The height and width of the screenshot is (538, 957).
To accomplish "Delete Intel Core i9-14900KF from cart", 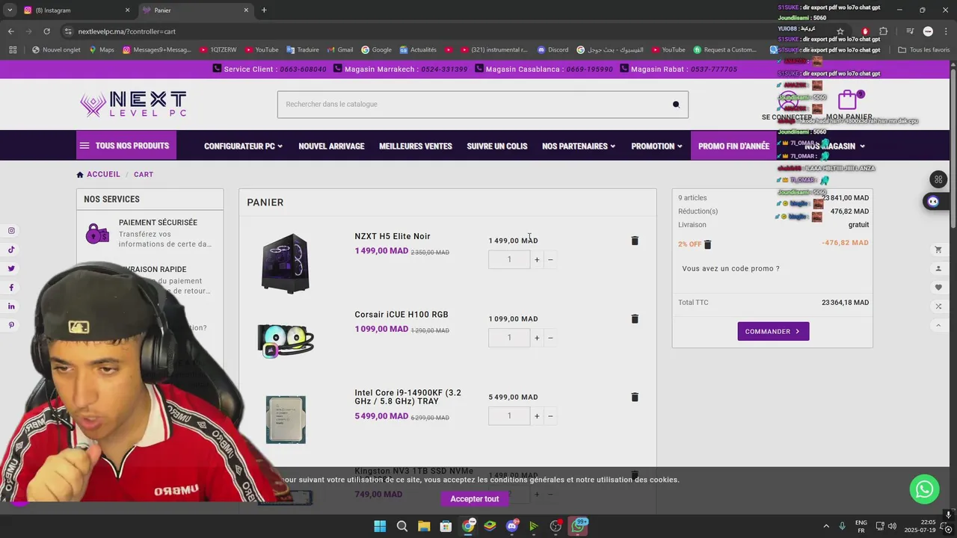I will pos(635,398).
